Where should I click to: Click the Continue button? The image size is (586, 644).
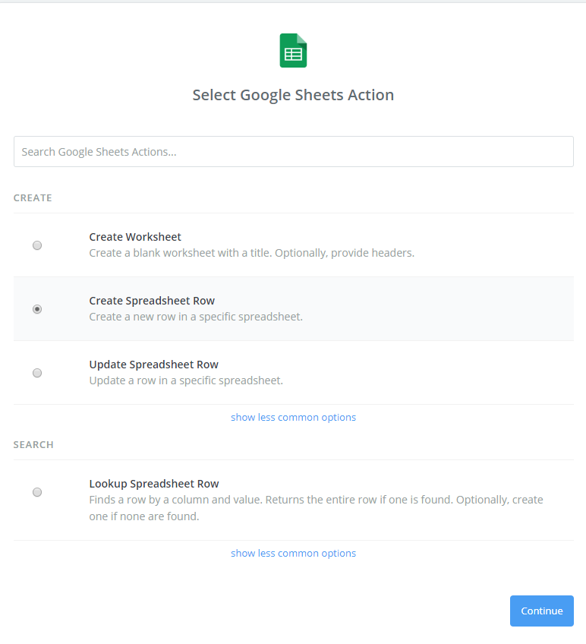click(542, 611)
